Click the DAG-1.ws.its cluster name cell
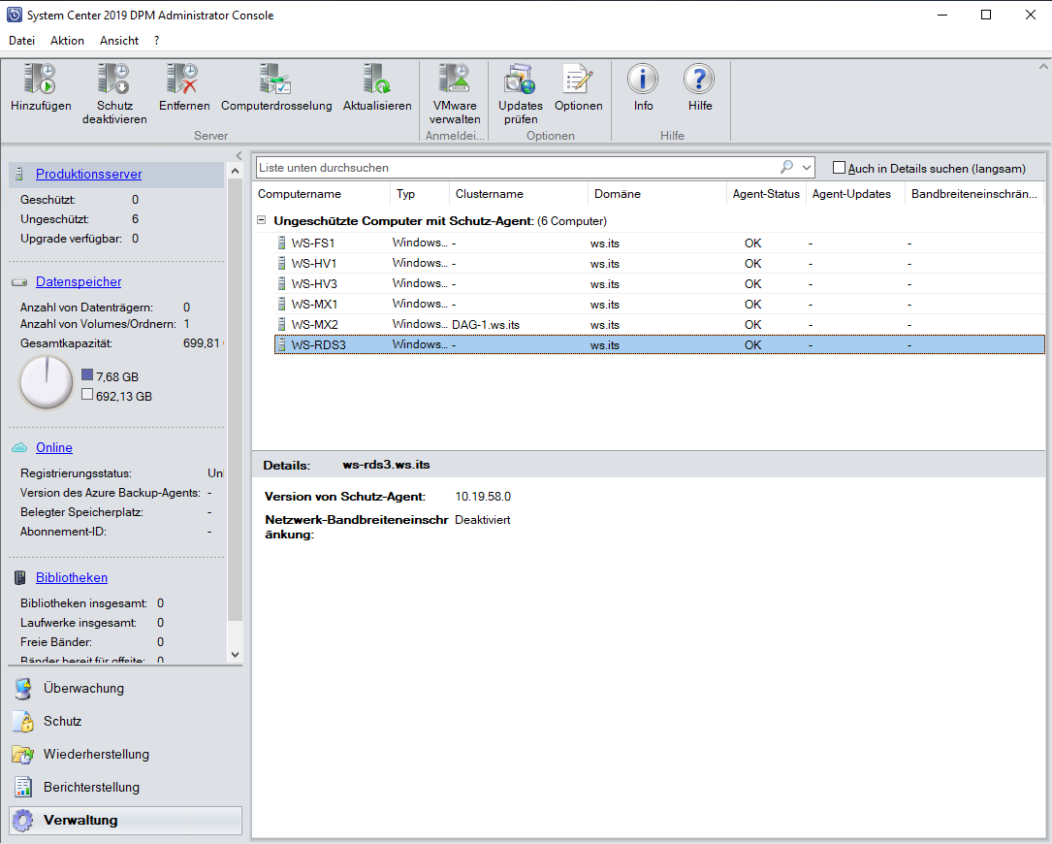 (x=486, y=324)
